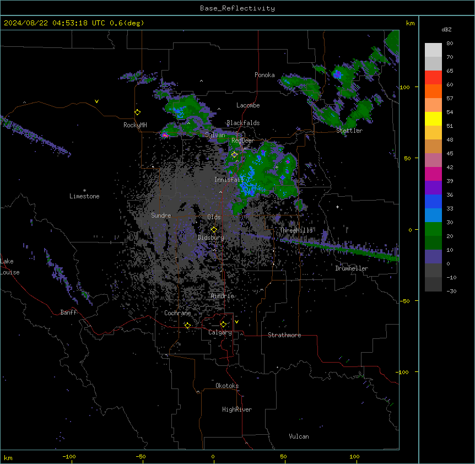The height and width of the screenshot is (464, 475).
Task: Click the Strathmore label
Action: pyautogui.click(x=284, y=335)
